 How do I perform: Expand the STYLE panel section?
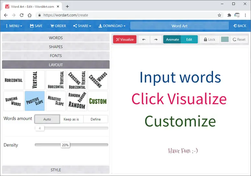(x=56, y=170)
